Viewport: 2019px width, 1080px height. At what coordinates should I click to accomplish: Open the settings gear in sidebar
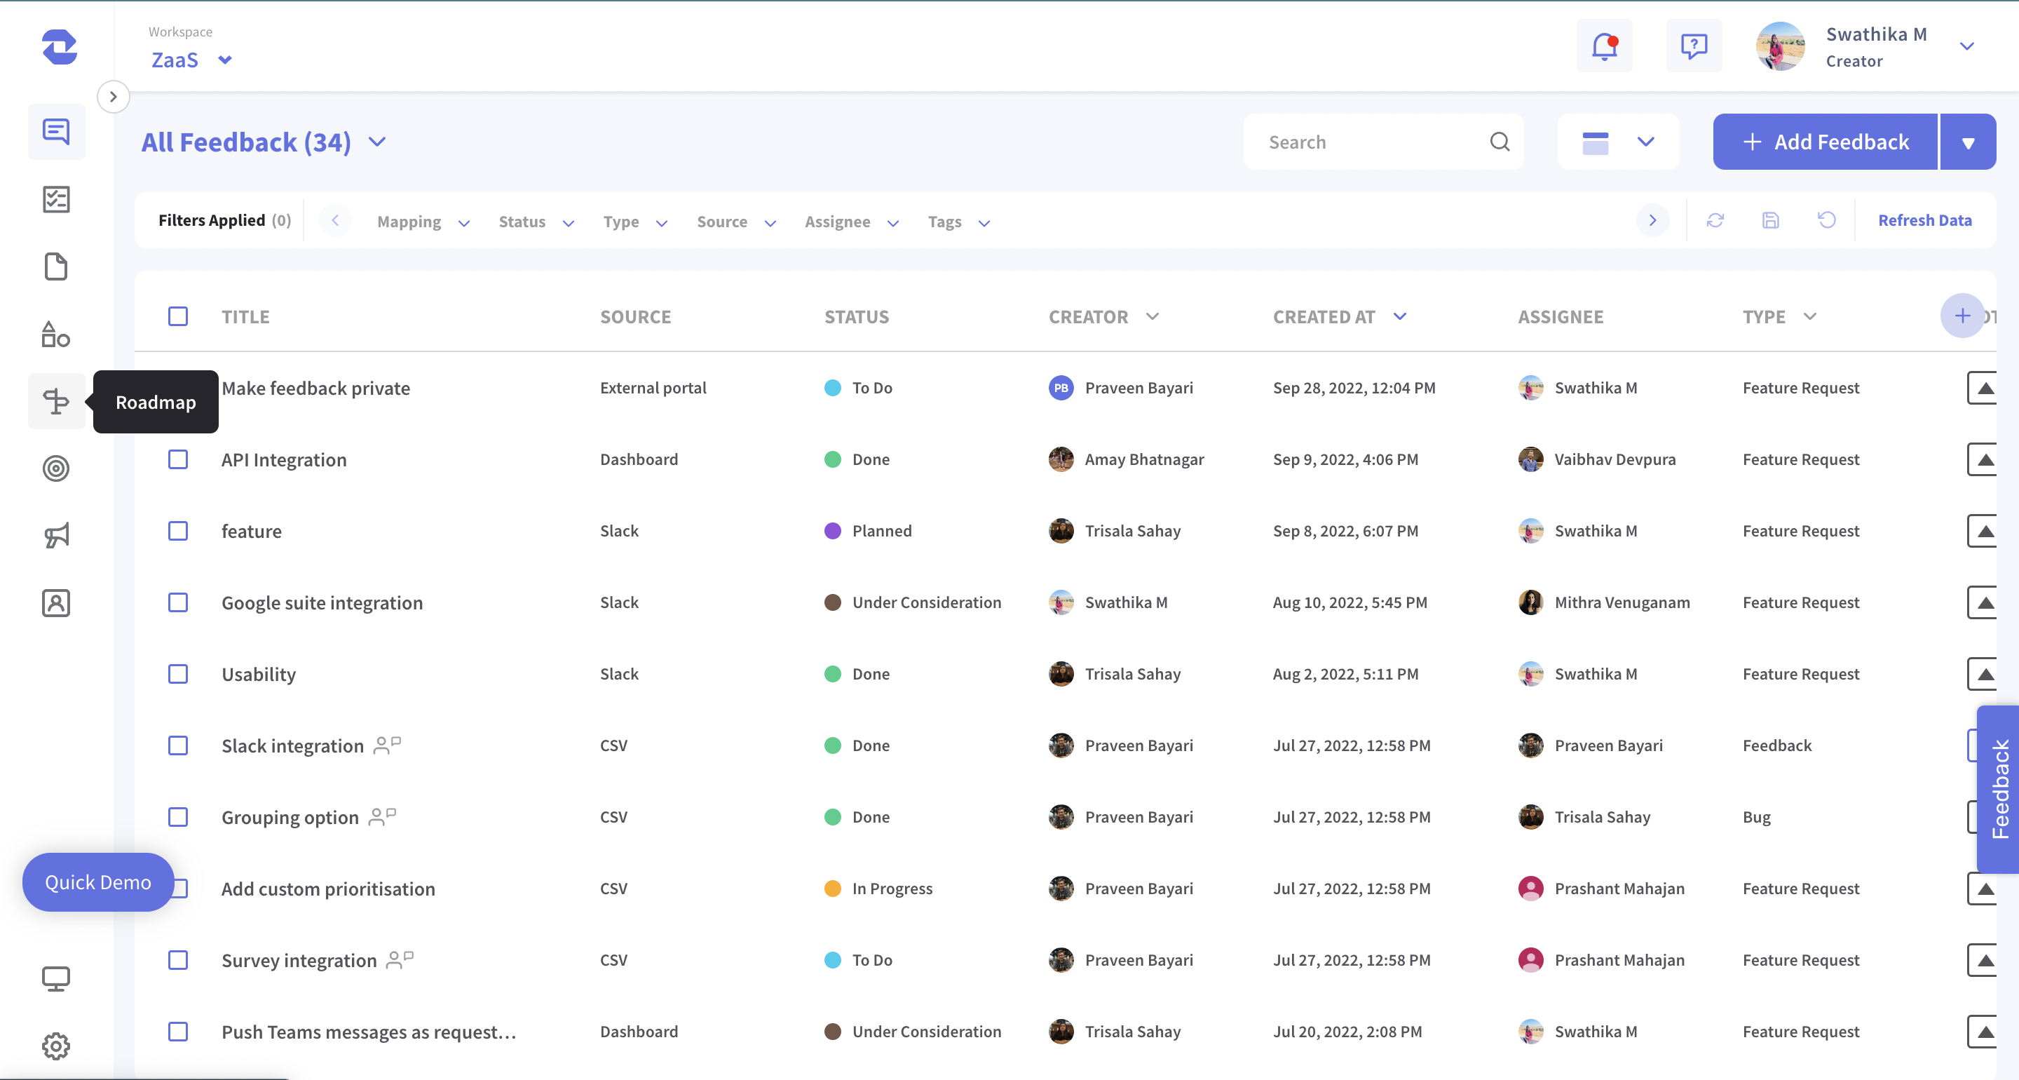pos(55,1046)
